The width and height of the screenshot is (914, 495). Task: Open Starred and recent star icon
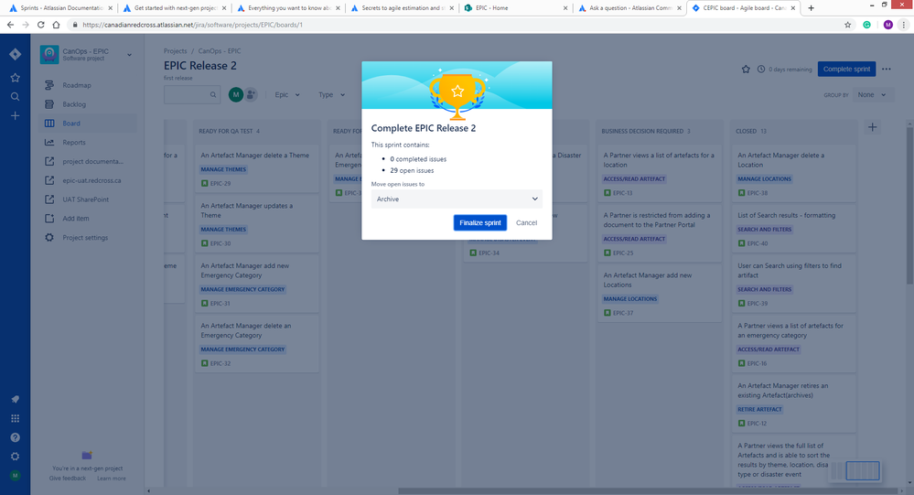pos(16,78)
